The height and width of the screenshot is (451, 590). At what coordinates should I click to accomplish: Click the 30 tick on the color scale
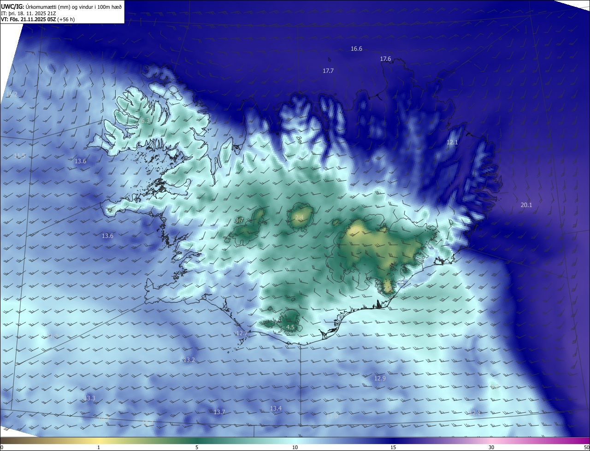[491, 447]
